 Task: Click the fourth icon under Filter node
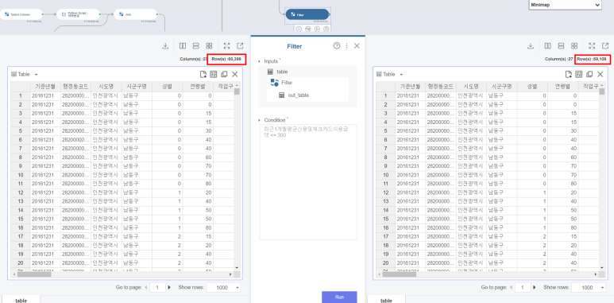(x=326, y=29)
